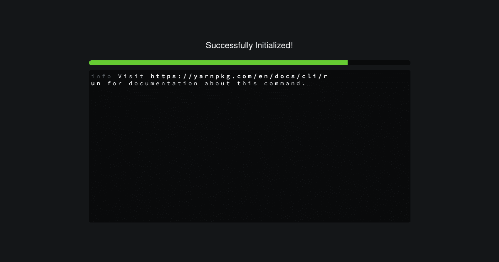Click the dark unfilled end of progress bar
499x262 pixels.
pyautogui.click(x=379, y=63)
